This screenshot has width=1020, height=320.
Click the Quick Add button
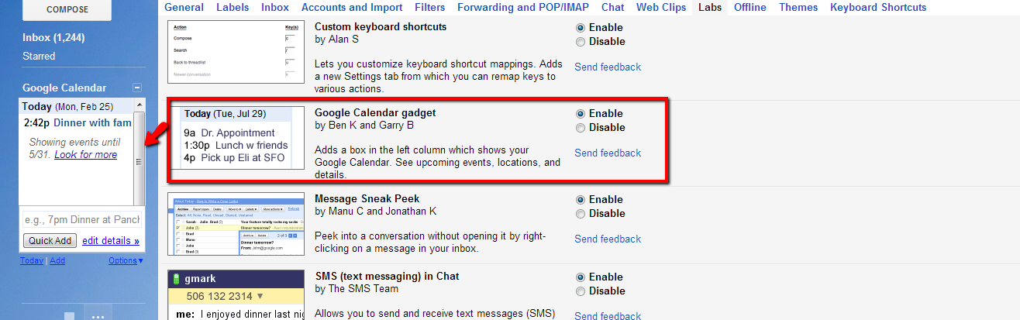(50, 241)
